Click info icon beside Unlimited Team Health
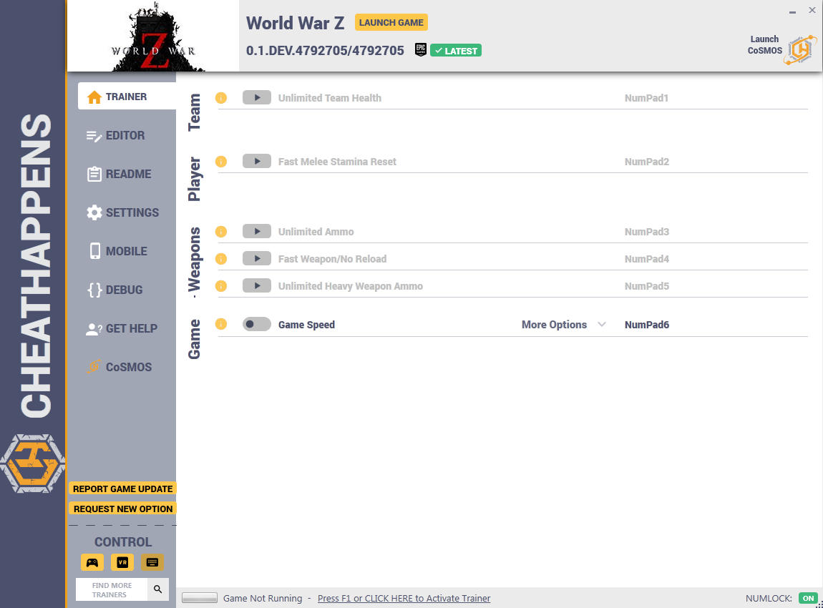 point(221,98)
